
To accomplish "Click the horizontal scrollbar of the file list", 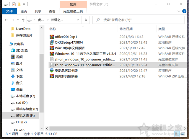I will click(103, 129).
